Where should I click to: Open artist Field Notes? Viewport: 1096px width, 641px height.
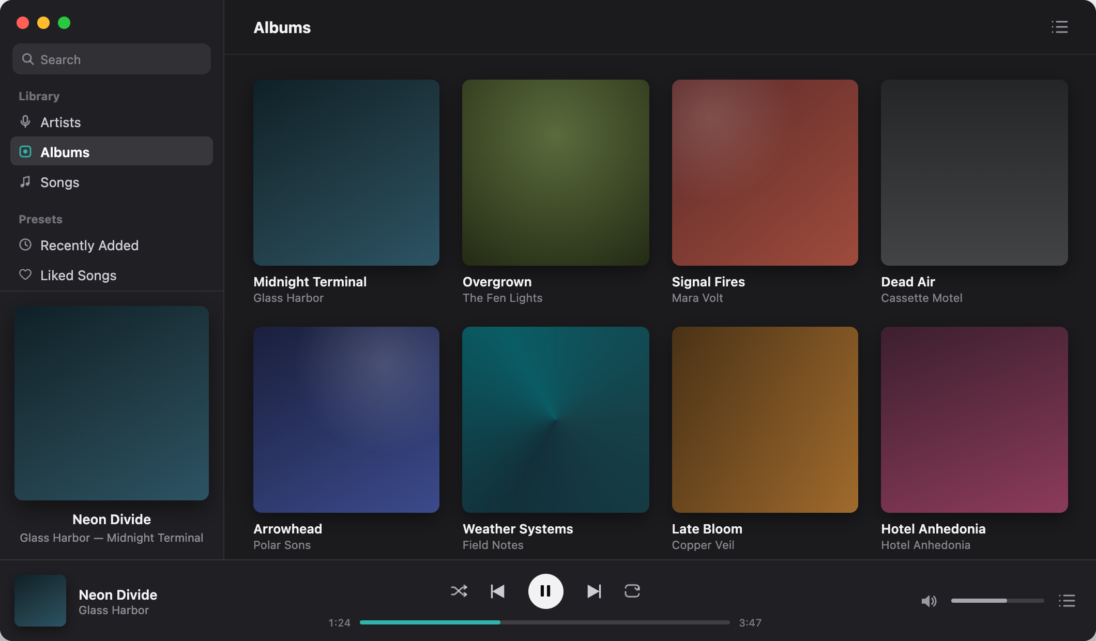pyautogui.click(x=493, y=545)
